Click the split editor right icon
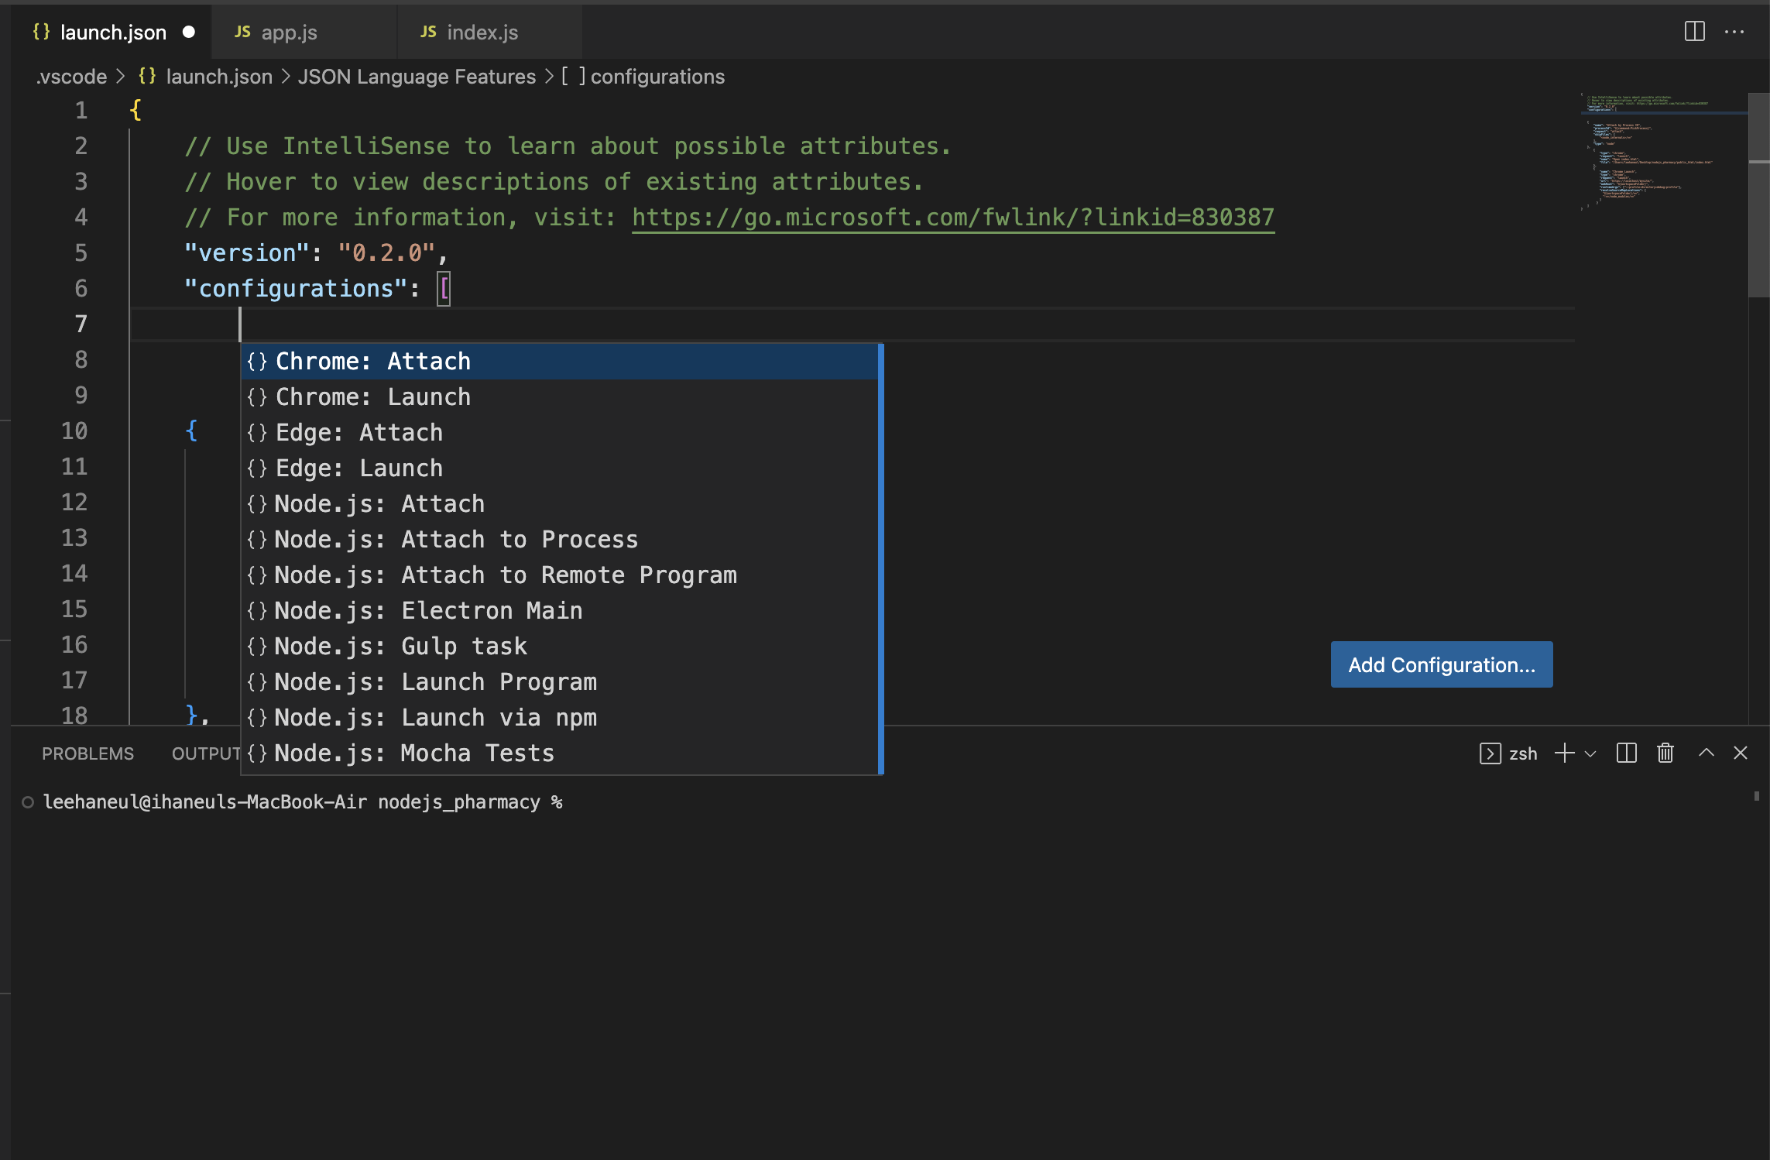The width and height of the screenshot is (1770, 1160). coord(1694,32)
